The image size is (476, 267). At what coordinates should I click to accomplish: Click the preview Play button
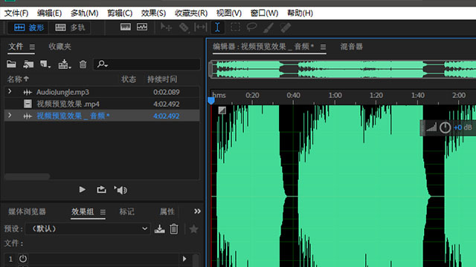pos(82,190)
